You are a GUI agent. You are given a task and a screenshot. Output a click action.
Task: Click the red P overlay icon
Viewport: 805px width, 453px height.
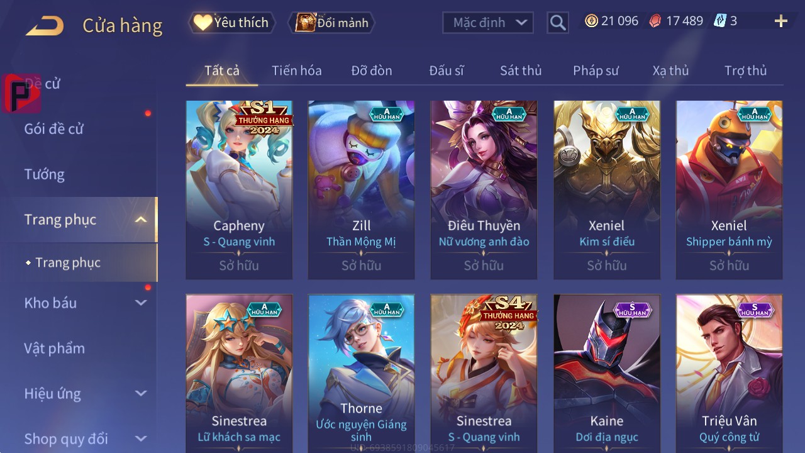22,93
